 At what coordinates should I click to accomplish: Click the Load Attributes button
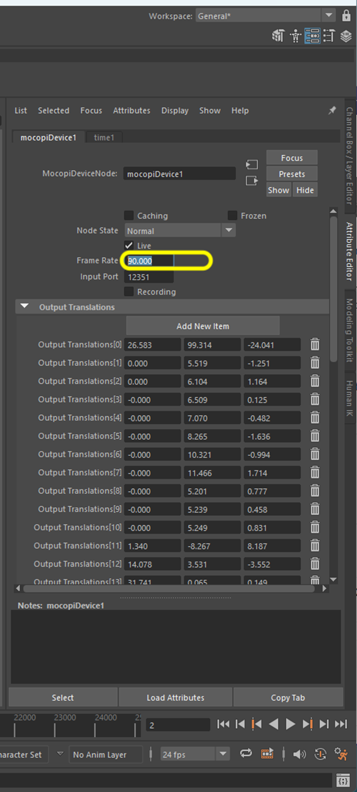175,697
